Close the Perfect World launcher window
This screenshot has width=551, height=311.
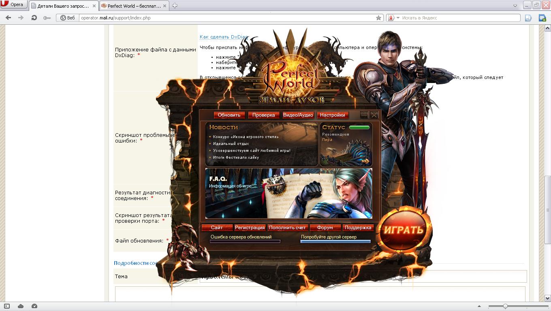[374, 115]
